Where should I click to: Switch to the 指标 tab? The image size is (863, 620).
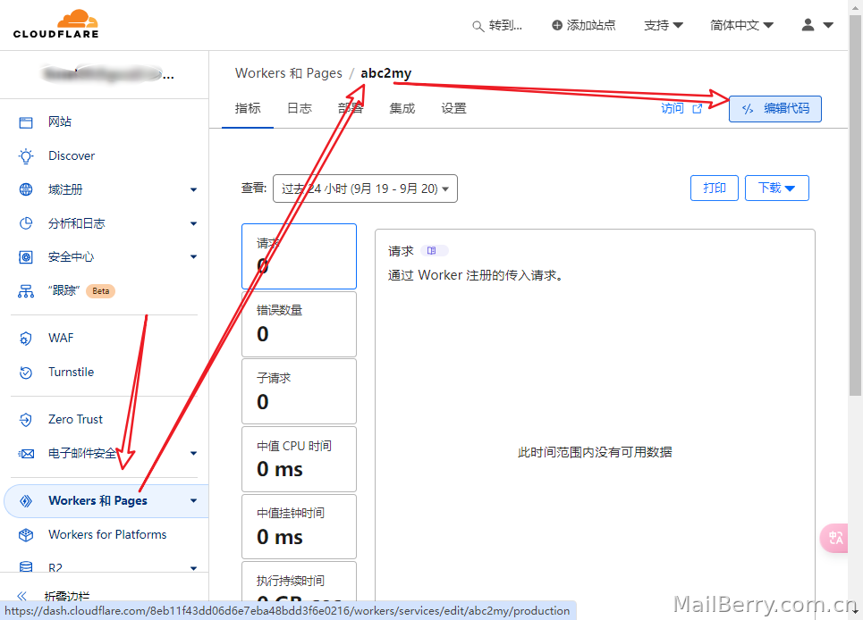[x=248, y=108]
